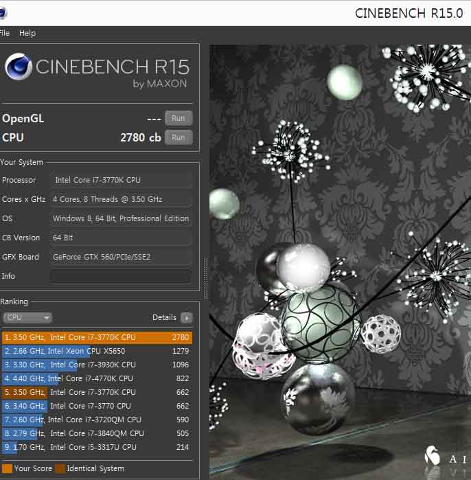Click the Processor value field
This screenshot has width=471, height=480.
121,180
